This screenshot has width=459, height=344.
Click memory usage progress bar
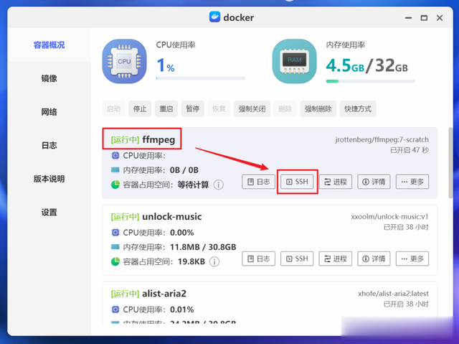[x=370, y=81]
